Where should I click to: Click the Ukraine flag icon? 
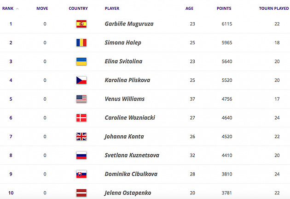coord(81,61)
